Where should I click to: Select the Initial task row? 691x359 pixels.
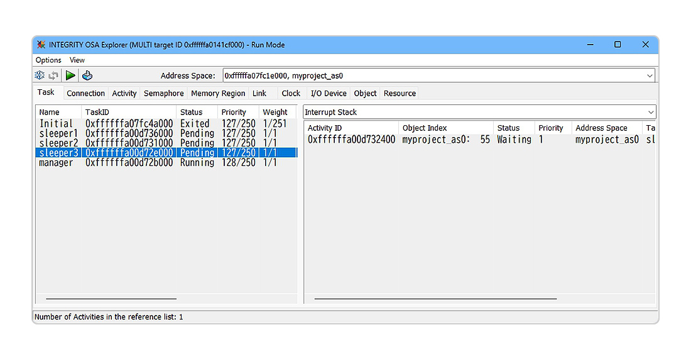coord(166,124)
